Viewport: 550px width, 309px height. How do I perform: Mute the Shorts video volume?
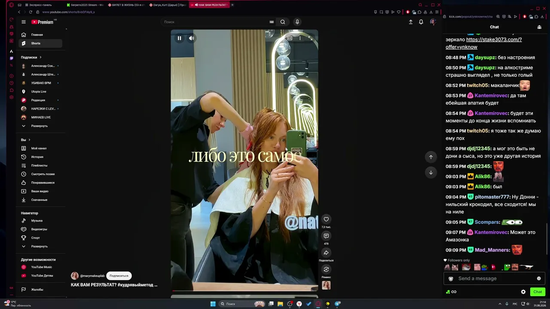191,38
